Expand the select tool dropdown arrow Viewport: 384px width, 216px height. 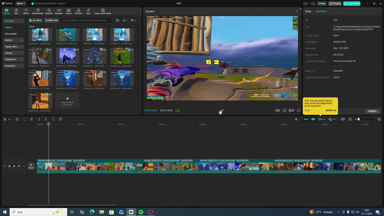point(10,119)
